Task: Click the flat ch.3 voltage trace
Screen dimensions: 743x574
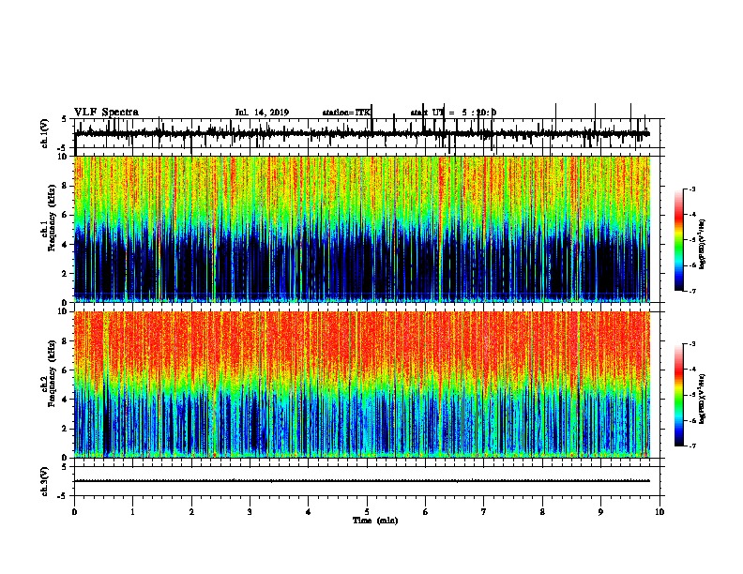Action: tap(362, 481)
